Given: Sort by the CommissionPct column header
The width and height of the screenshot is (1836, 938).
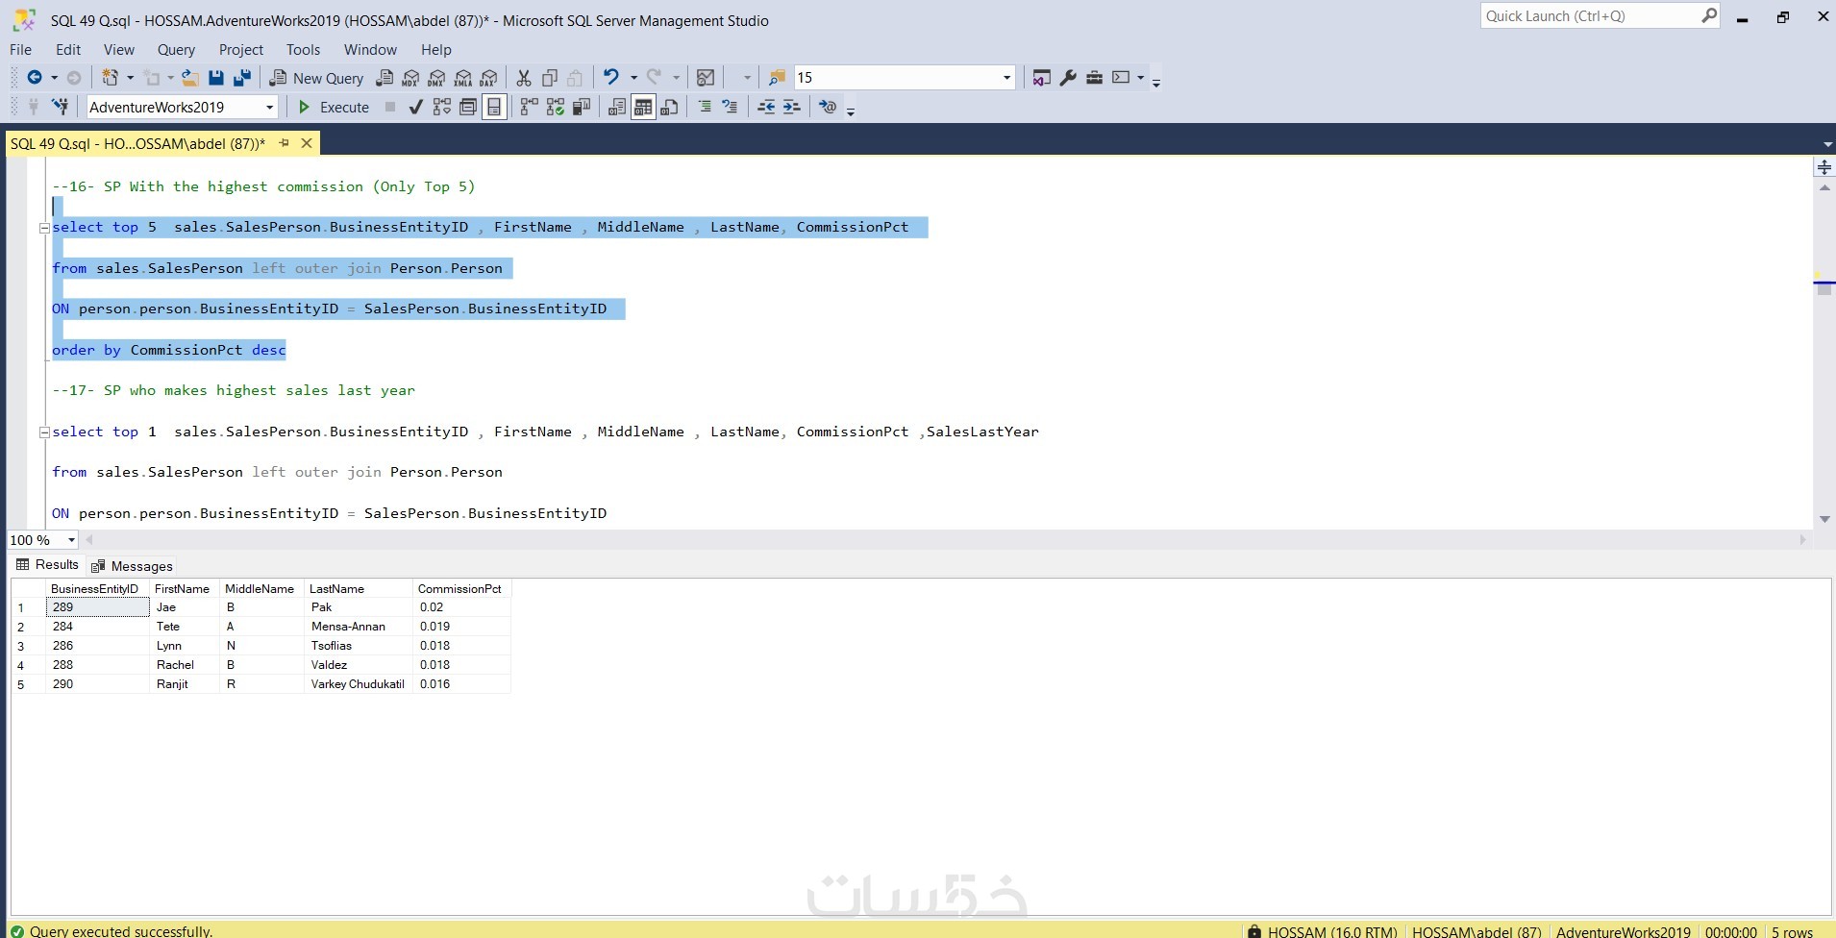Looking at the screenshot, I should coord(459,589).
